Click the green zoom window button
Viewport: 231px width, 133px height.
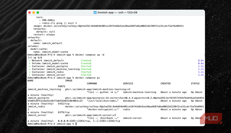pos(38,13)
